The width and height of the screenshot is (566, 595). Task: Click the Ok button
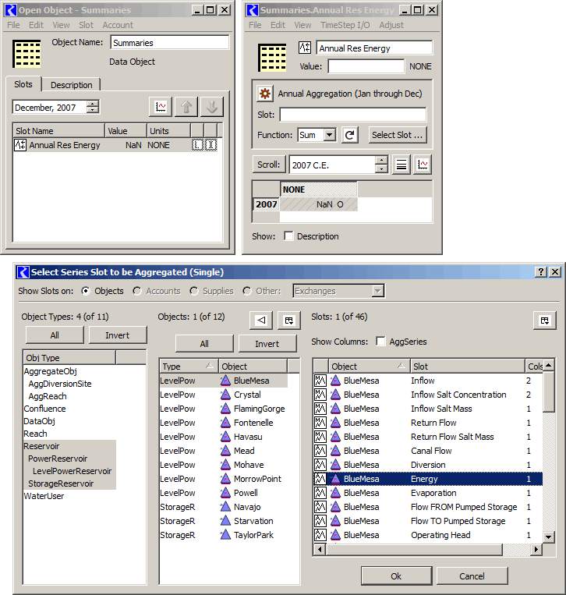tap(396, 576)
